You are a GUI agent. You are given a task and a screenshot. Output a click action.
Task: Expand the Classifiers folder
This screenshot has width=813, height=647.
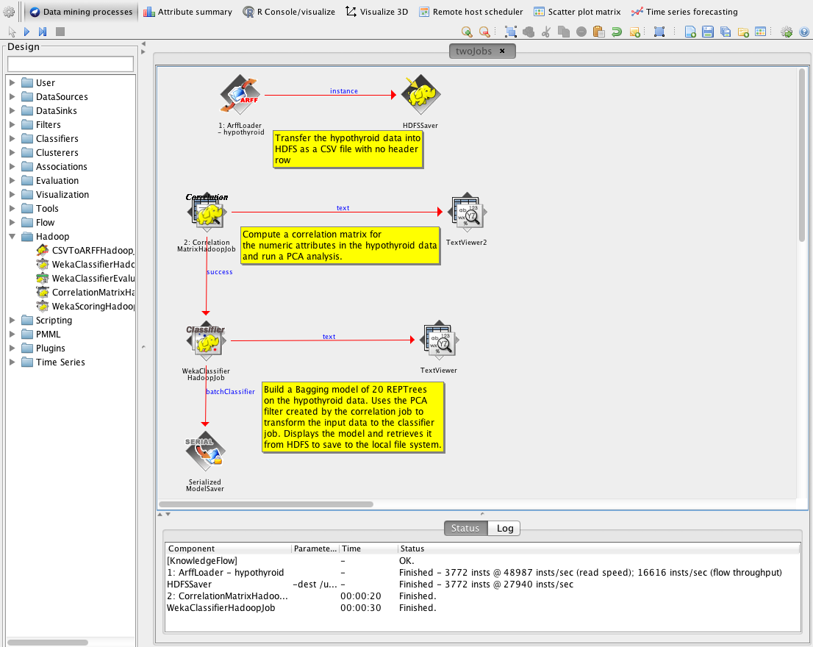tap(12, 138)
